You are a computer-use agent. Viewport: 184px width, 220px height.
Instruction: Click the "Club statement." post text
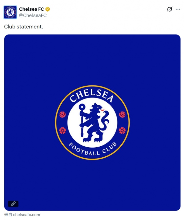pos(24,27)
